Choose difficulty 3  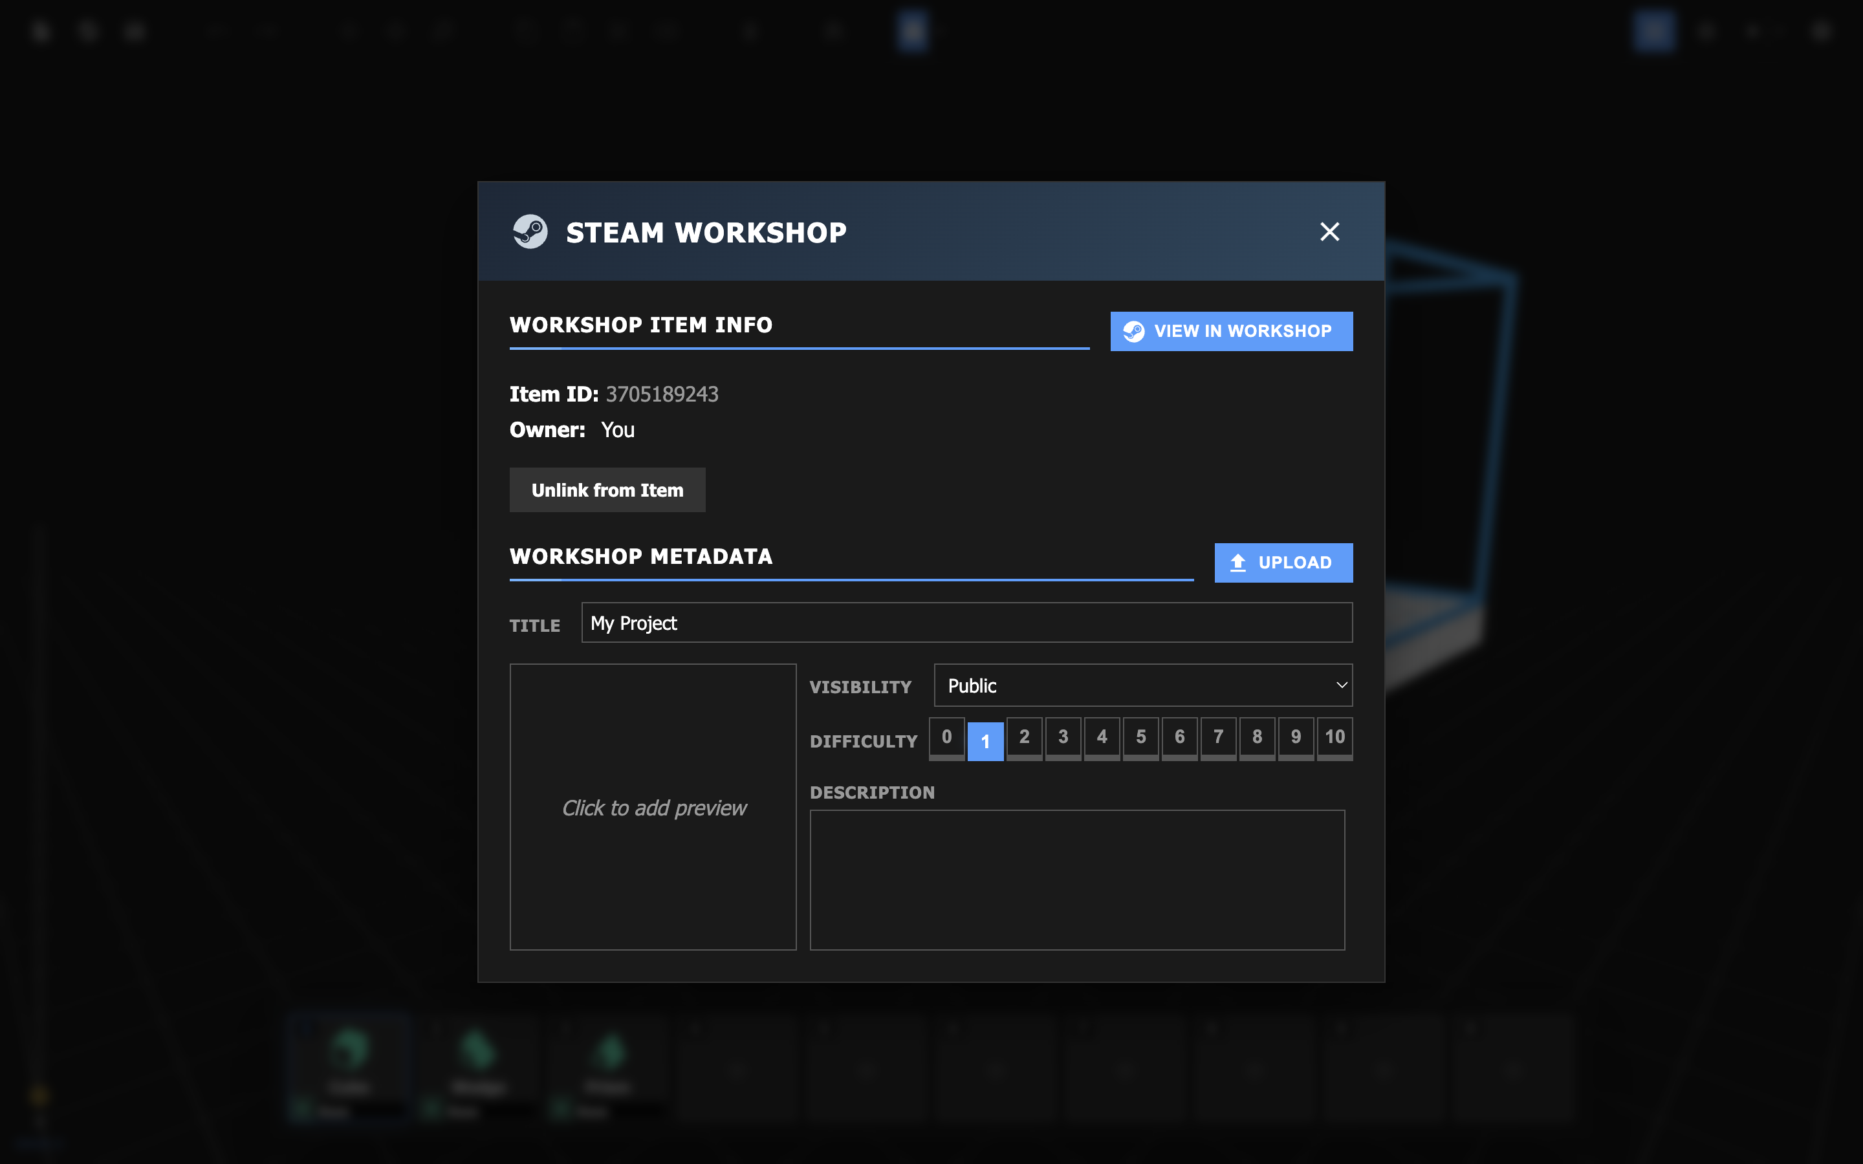click(1063, 739)
